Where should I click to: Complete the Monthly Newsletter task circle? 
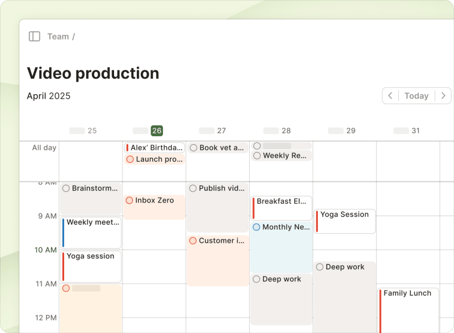257,227
